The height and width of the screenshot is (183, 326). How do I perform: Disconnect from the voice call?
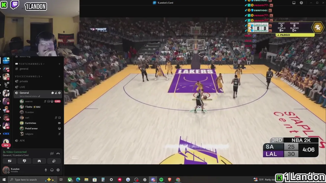[x=58, y=154]
